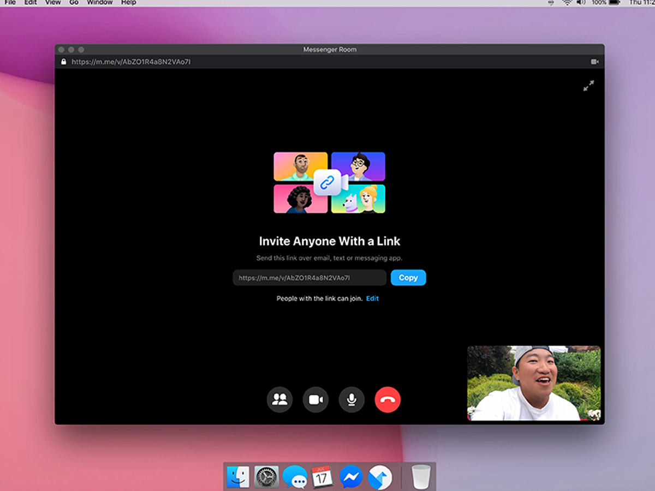The image size is (655, 491).
Task: Open the white circular blue-bird app in Dock
Action: pos(379,477)
